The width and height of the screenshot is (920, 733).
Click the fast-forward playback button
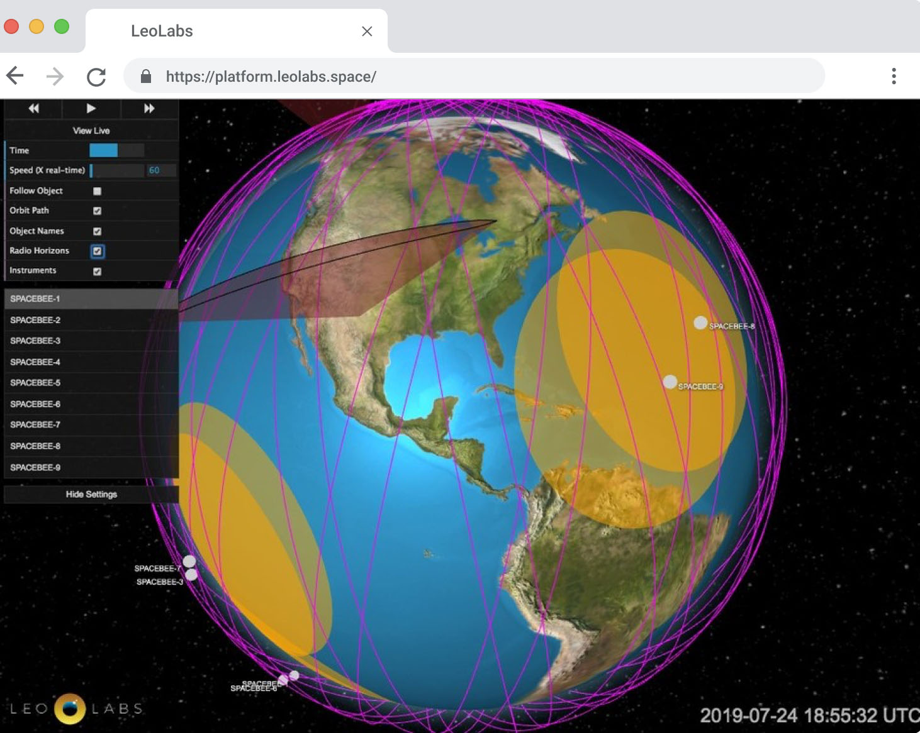coord(149,108)
